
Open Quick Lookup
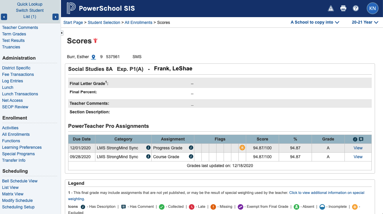(x=30, y=4)
